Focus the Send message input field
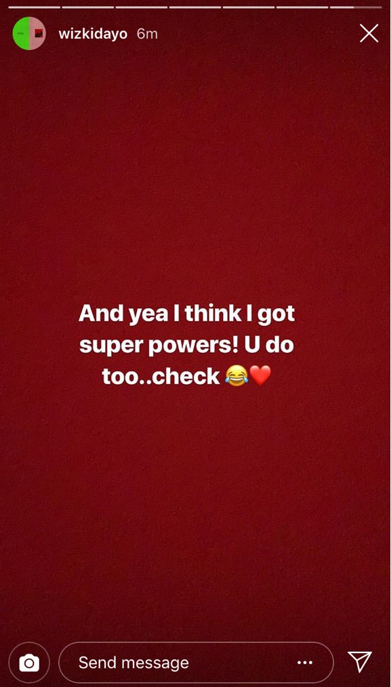391x687 pixels. (196, 663)
